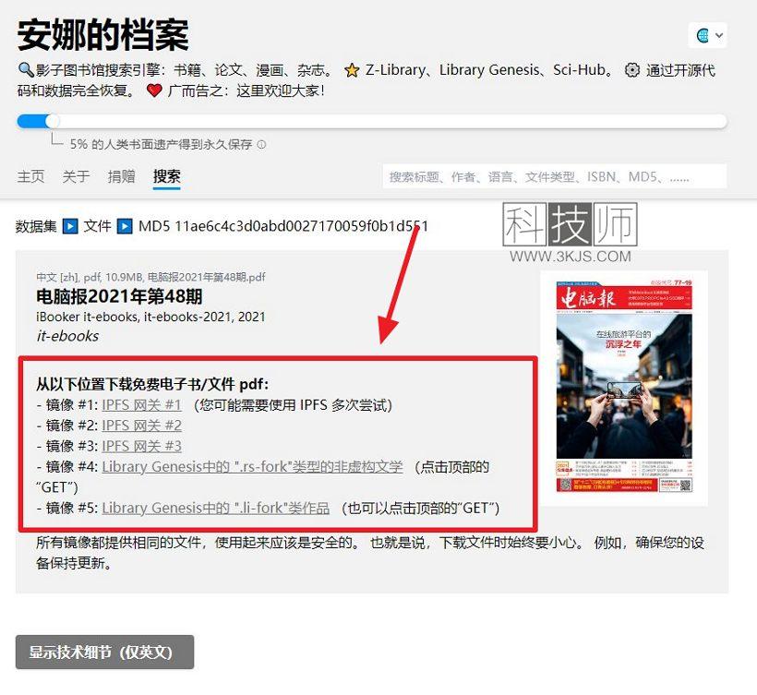Image resolution: width=757 pixels, height=695 pixels.
Task: Select the 搜索 tab
Action: coord(166,176)
